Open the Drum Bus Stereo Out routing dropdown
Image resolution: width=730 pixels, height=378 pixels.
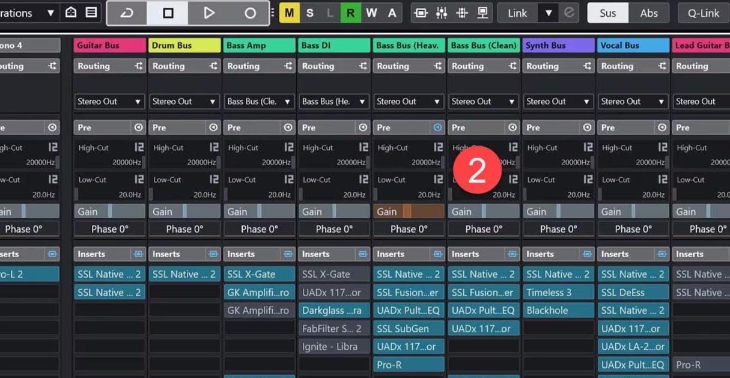[x=184, y=102]
